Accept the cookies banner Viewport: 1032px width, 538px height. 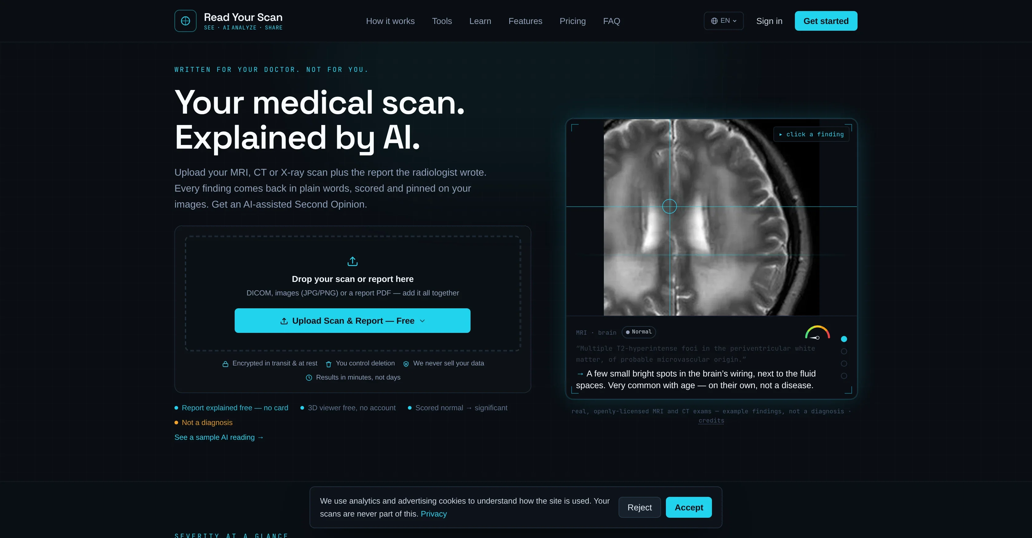(688, 507)
